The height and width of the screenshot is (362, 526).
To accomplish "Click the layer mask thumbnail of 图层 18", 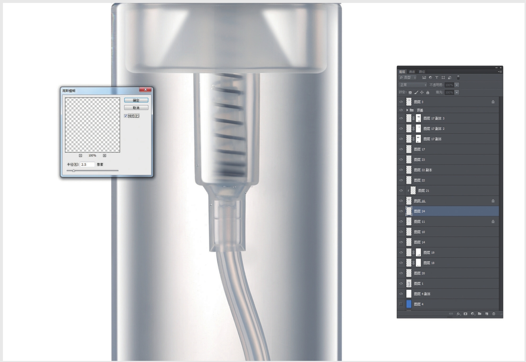I will tap(418, 263).
